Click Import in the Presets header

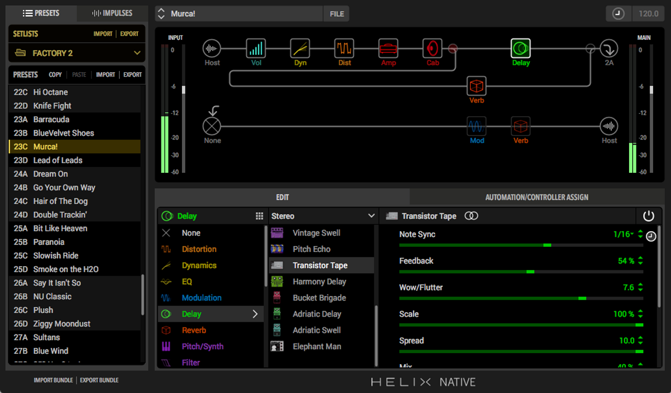tap(105, 74)
